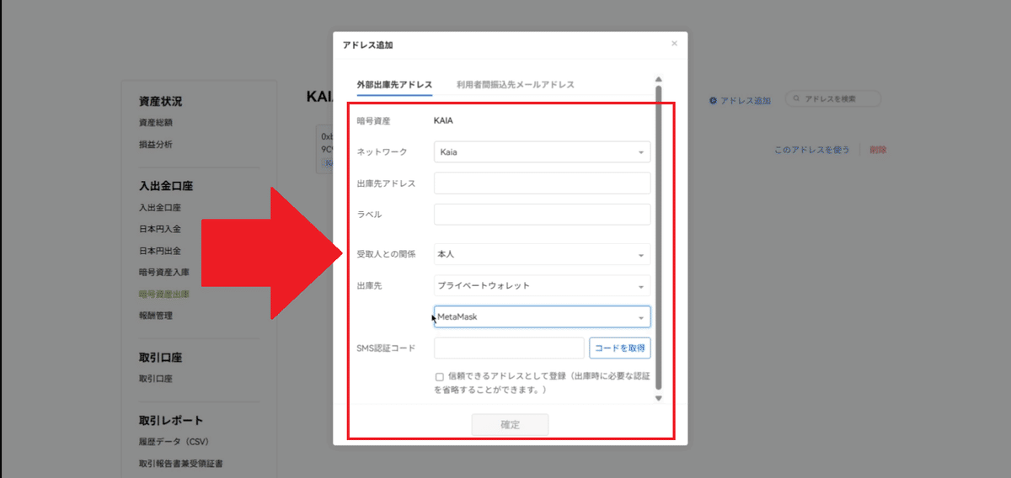Open the ネットワーク Kaia dropdown
Viewport: 1011px width, 478px height.
542,152
